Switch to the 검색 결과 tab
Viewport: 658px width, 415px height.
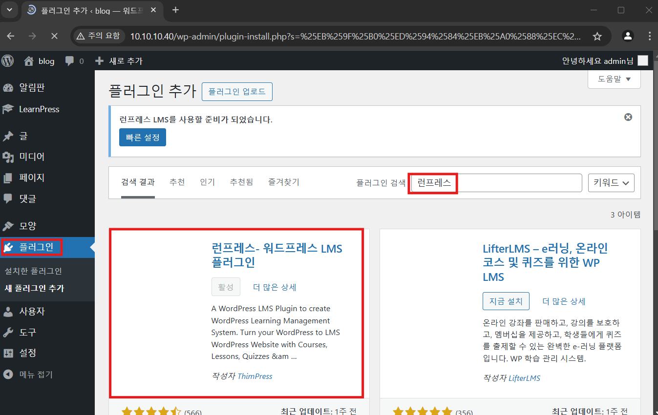(x=138, y=182)
